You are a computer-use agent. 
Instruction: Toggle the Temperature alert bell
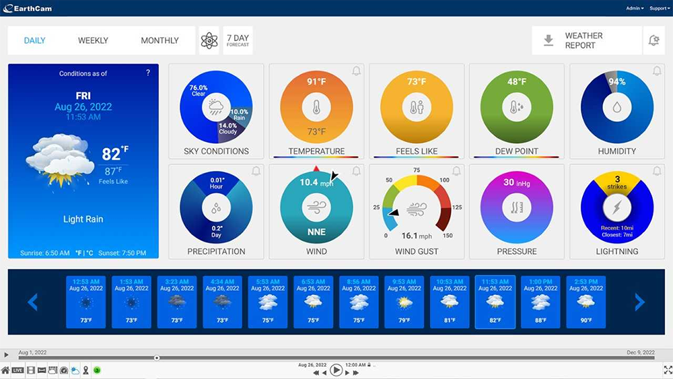tap(356, 71)
